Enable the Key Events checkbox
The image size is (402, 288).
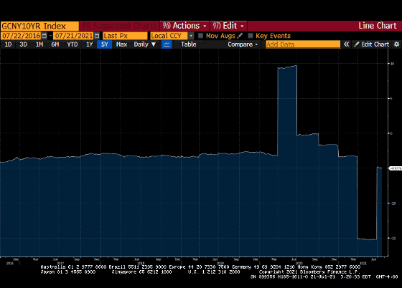tap(251, 36)
